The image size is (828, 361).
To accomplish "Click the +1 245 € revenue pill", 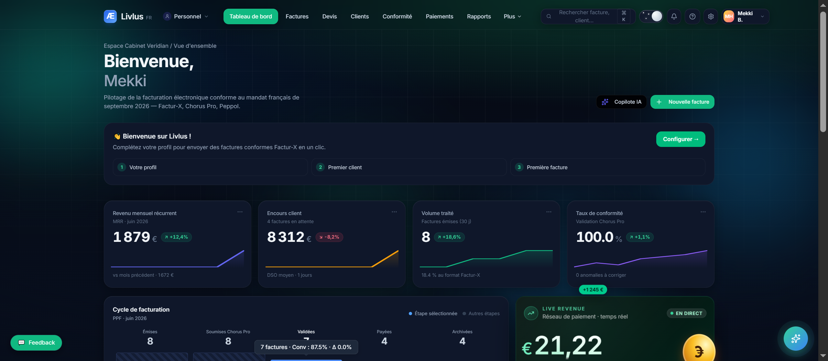I will point(593,290).
